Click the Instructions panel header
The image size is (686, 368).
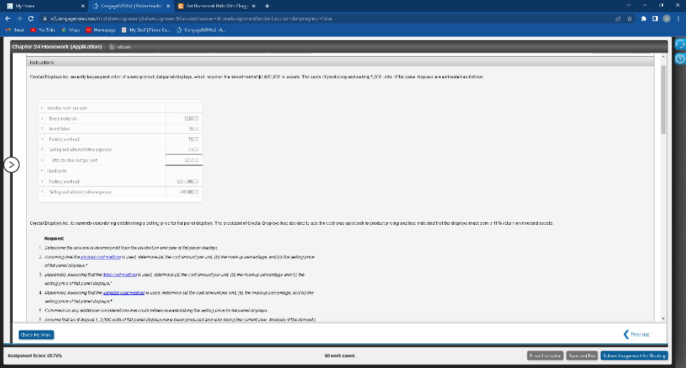click(340, 62)
